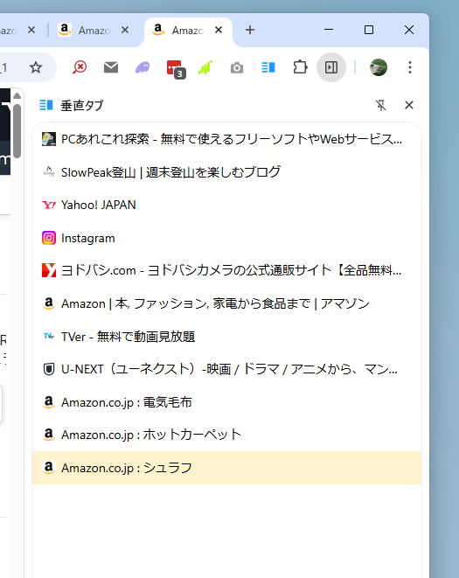Close the active Amazon tab
The image size is (459, 578).
click(219, 30)
